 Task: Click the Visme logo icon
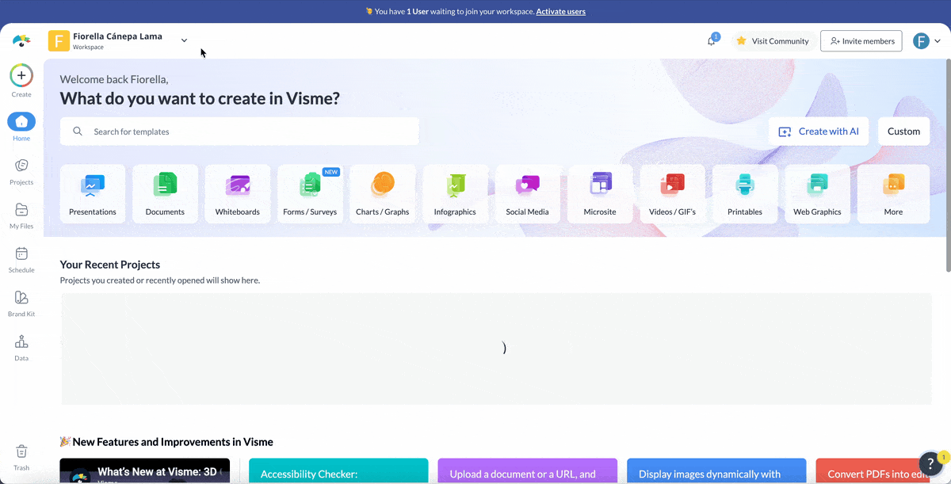[21, 40]
